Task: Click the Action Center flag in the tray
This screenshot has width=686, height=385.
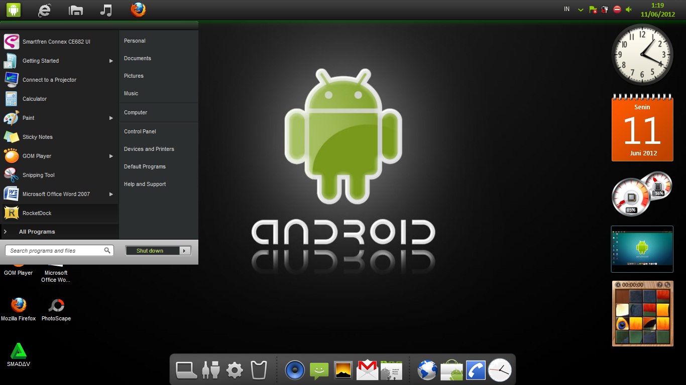Action: coord(593,9)
